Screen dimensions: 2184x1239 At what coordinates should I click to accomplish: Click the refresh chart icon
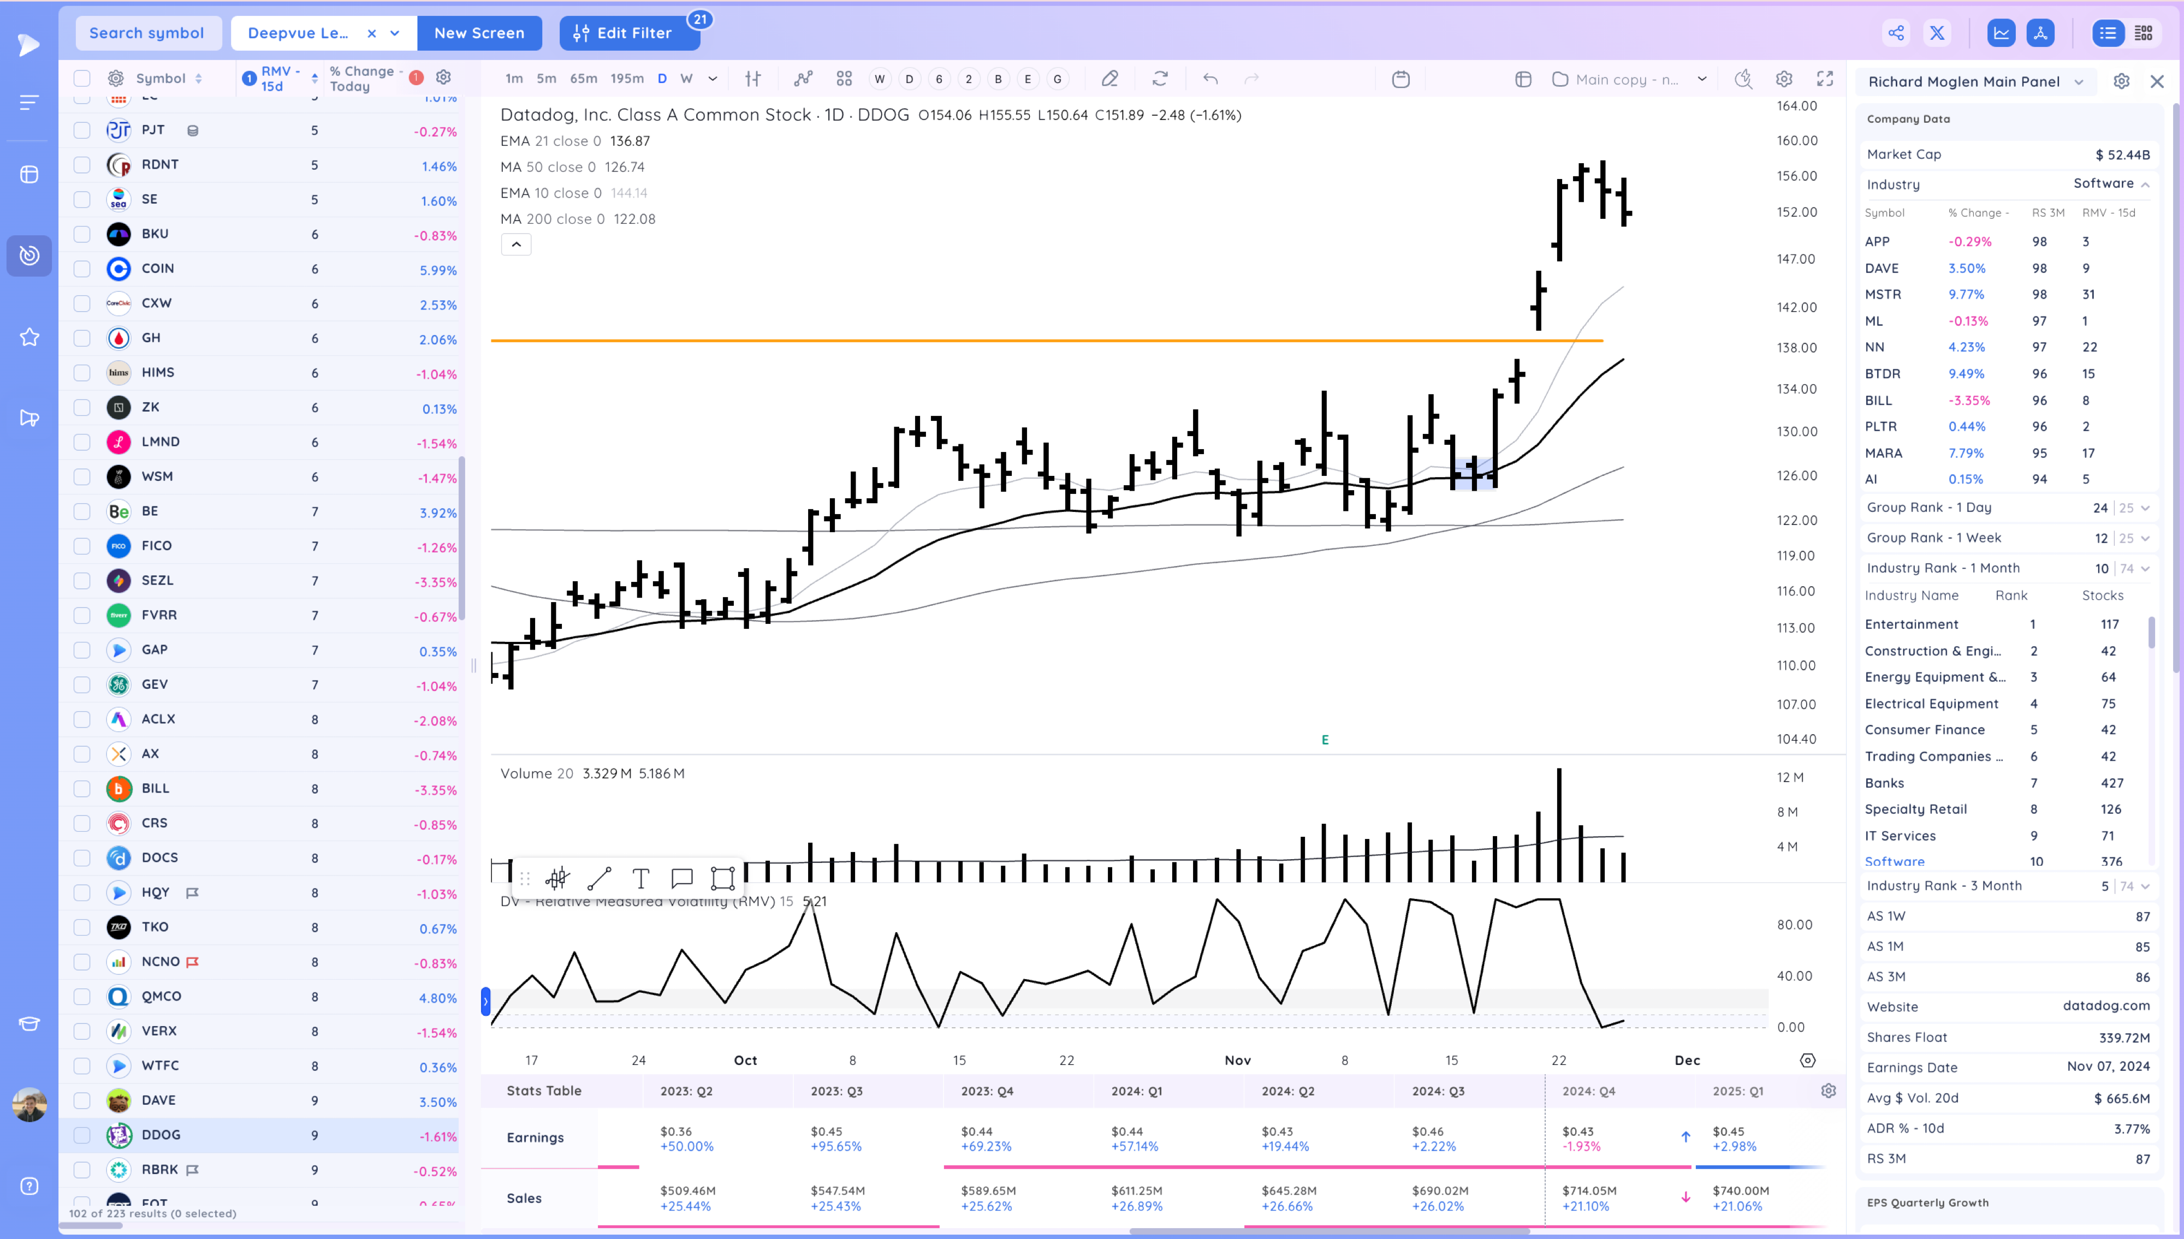pos(1160,79)
